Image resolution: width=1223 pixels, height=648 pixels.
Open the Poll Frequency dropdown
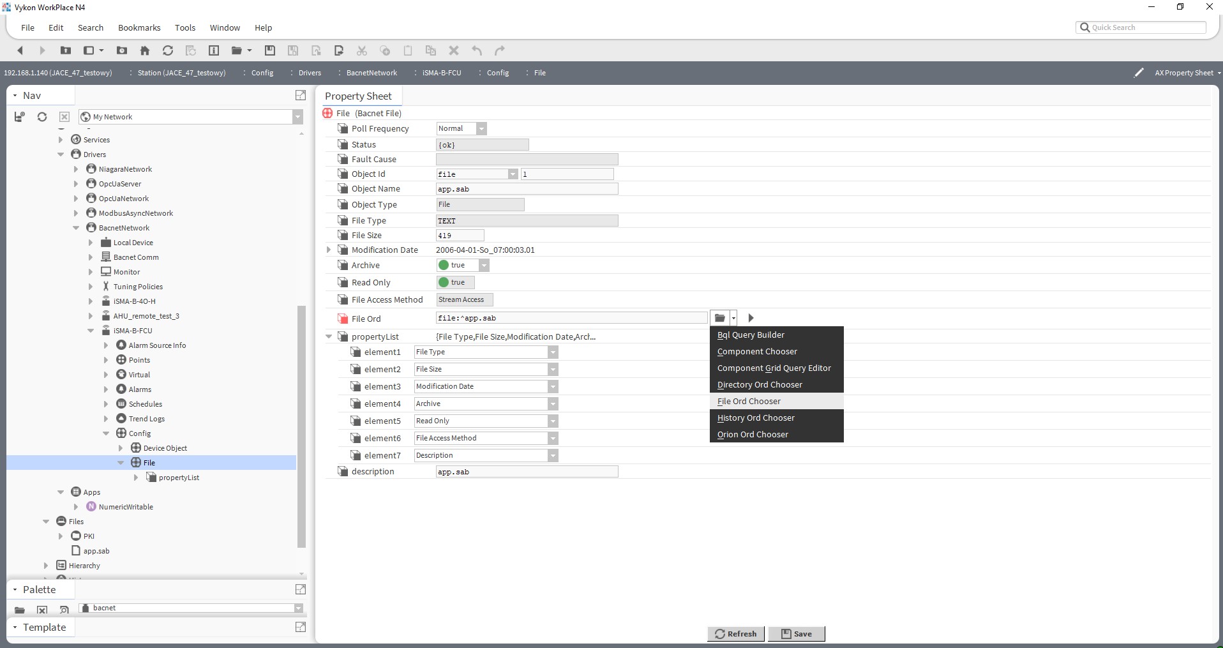(x=481, y=128)
